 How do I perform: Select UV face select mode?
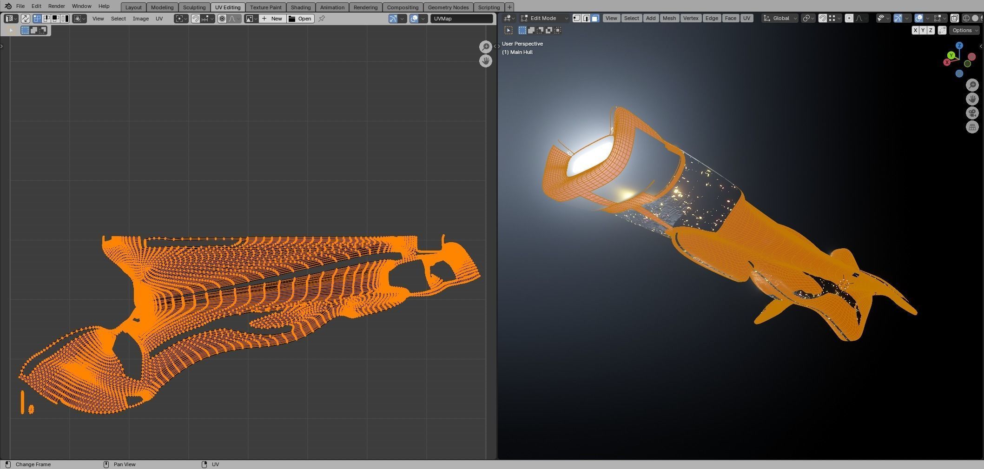point(55,19)
